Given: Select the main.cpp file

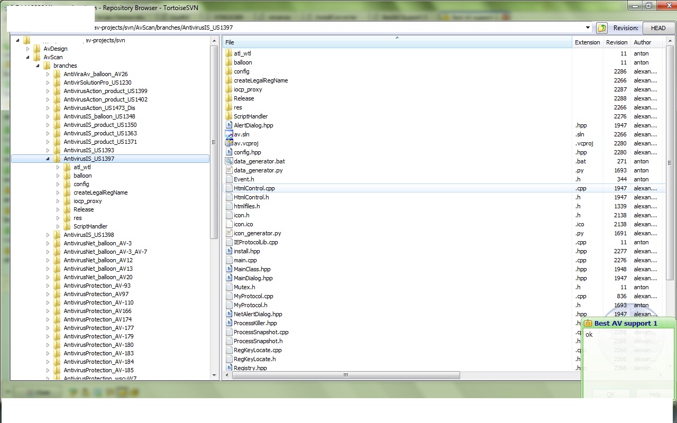Looking at the screenshot, I should click(245, 260).
